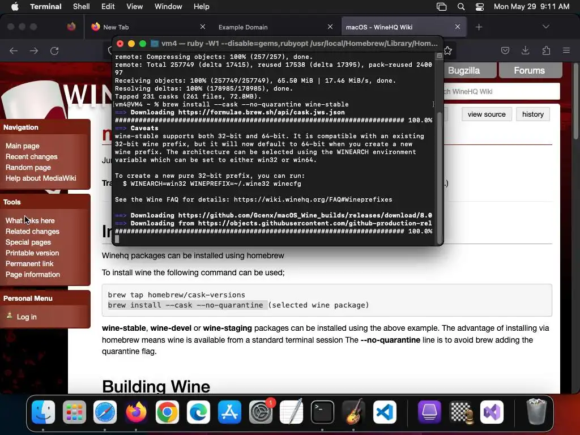Close the macOS - WineHQ Wiki tab

[x=458, y=27]
